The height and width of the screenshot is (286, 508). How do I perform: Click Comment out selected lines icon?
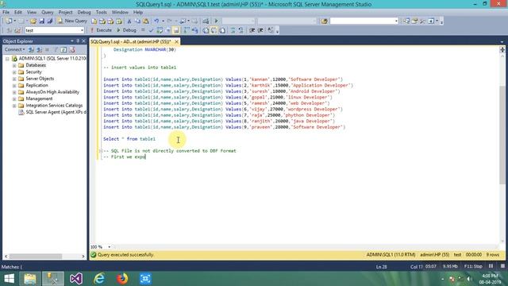click(233, 30)
